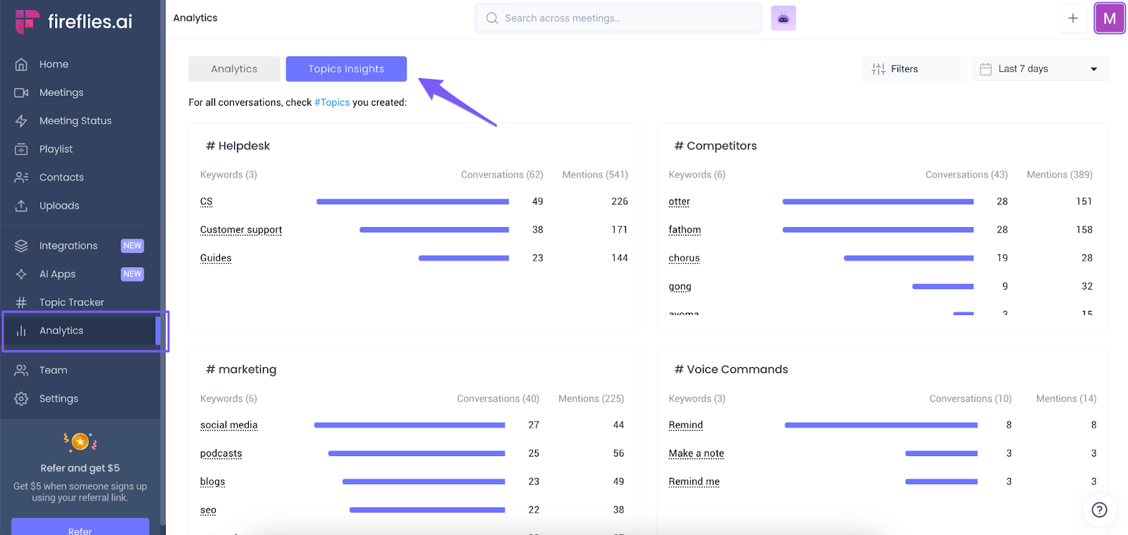This screenshot has width=1128, height=535.
Task: Open the Playlist icon
Action: pos(21,149)
